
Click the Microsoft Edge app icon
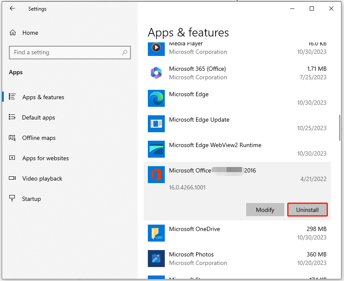point(156,98)
